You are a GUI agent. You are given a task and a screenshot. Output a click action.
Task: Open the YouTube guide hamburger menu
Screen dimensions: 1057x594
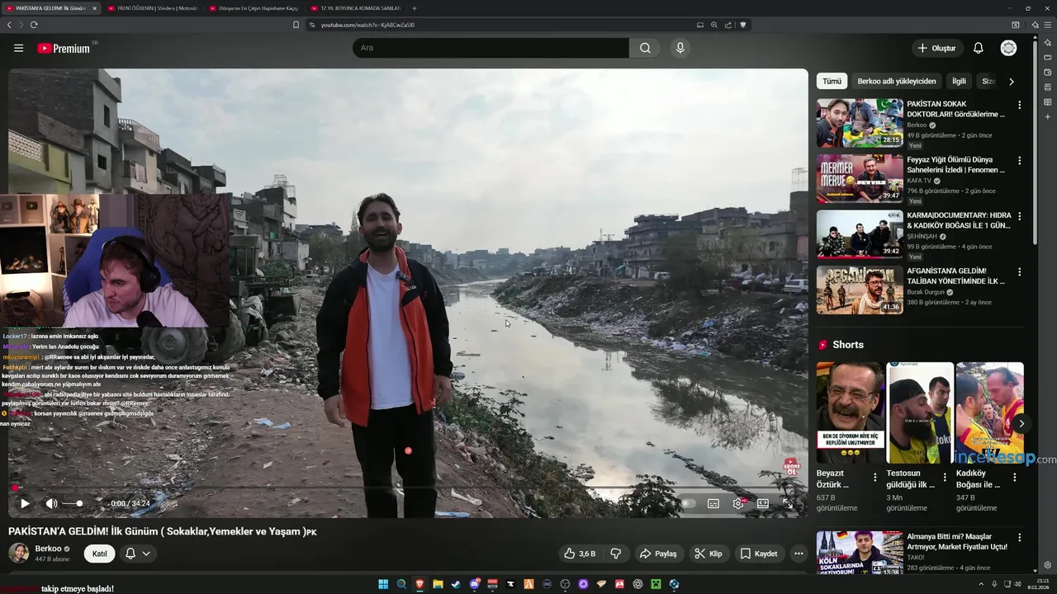click(x=18, y=48)
